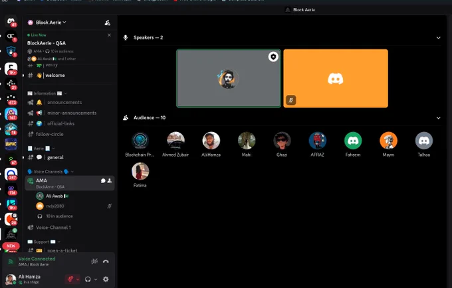Viewport: 452px width, 288px height.
Task: Collapse the Voice Channels category
Action: [51, 172]
